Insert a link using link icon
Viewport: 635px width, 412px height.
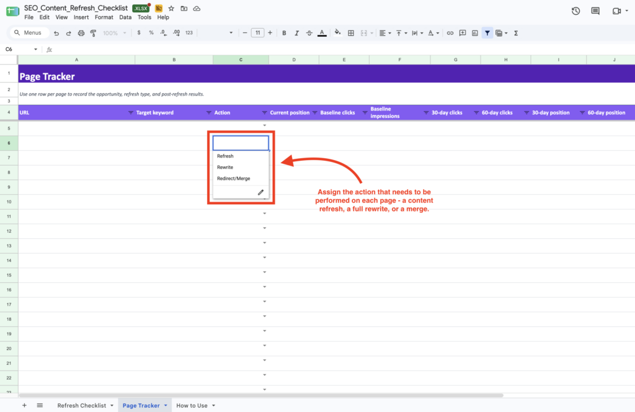click(450, 34)
